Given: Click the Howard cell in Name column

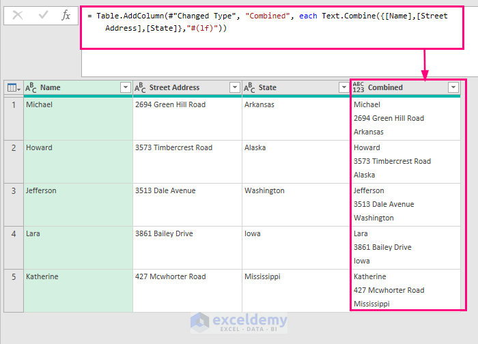Looking at the screenshot, I should point(79,162).
